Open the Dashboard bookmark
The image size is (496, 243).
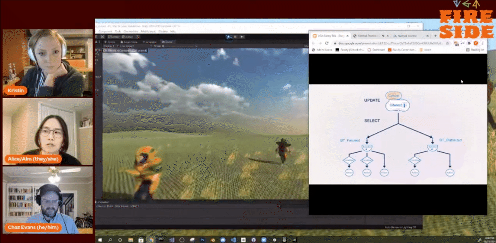point(376,50)
